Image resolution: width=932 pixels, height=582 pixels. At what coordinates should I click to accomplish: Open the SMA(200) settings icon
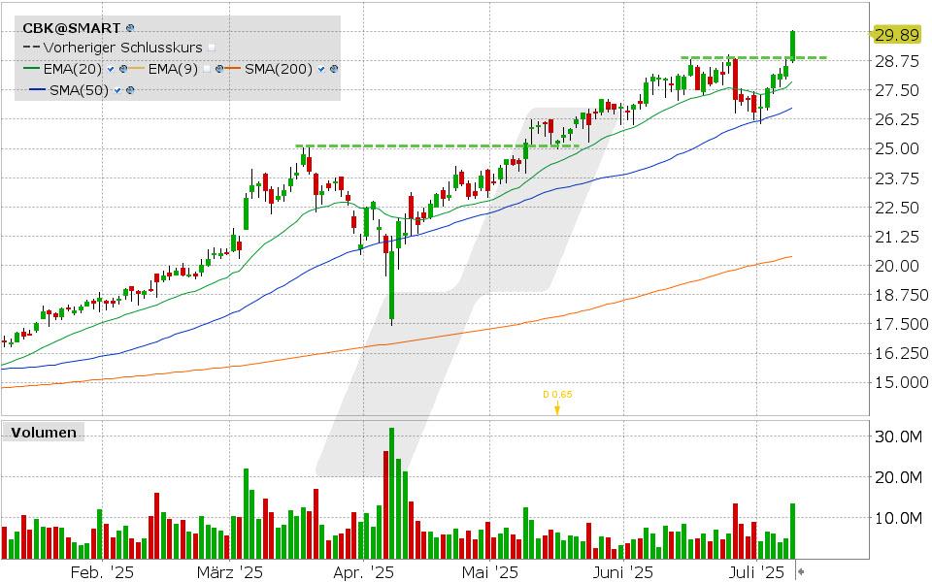[334, 69]
